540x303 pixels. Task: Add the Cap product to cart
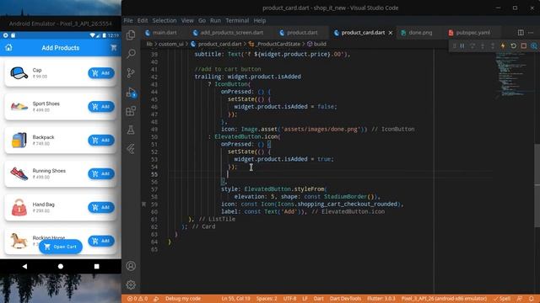[101, 73]
